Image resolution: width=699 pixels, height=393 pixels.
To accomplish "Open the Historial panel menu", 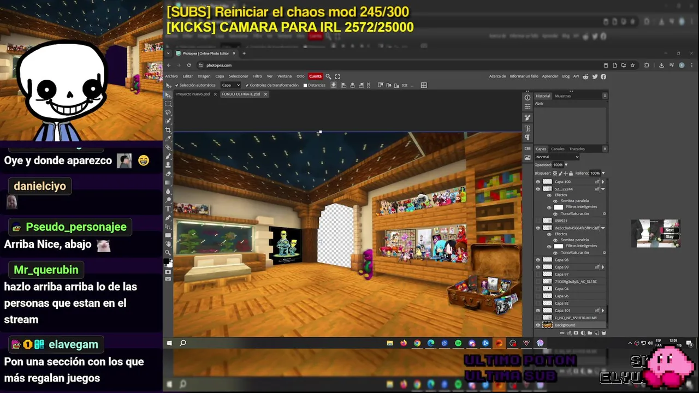I will click(x=605, y=96).
